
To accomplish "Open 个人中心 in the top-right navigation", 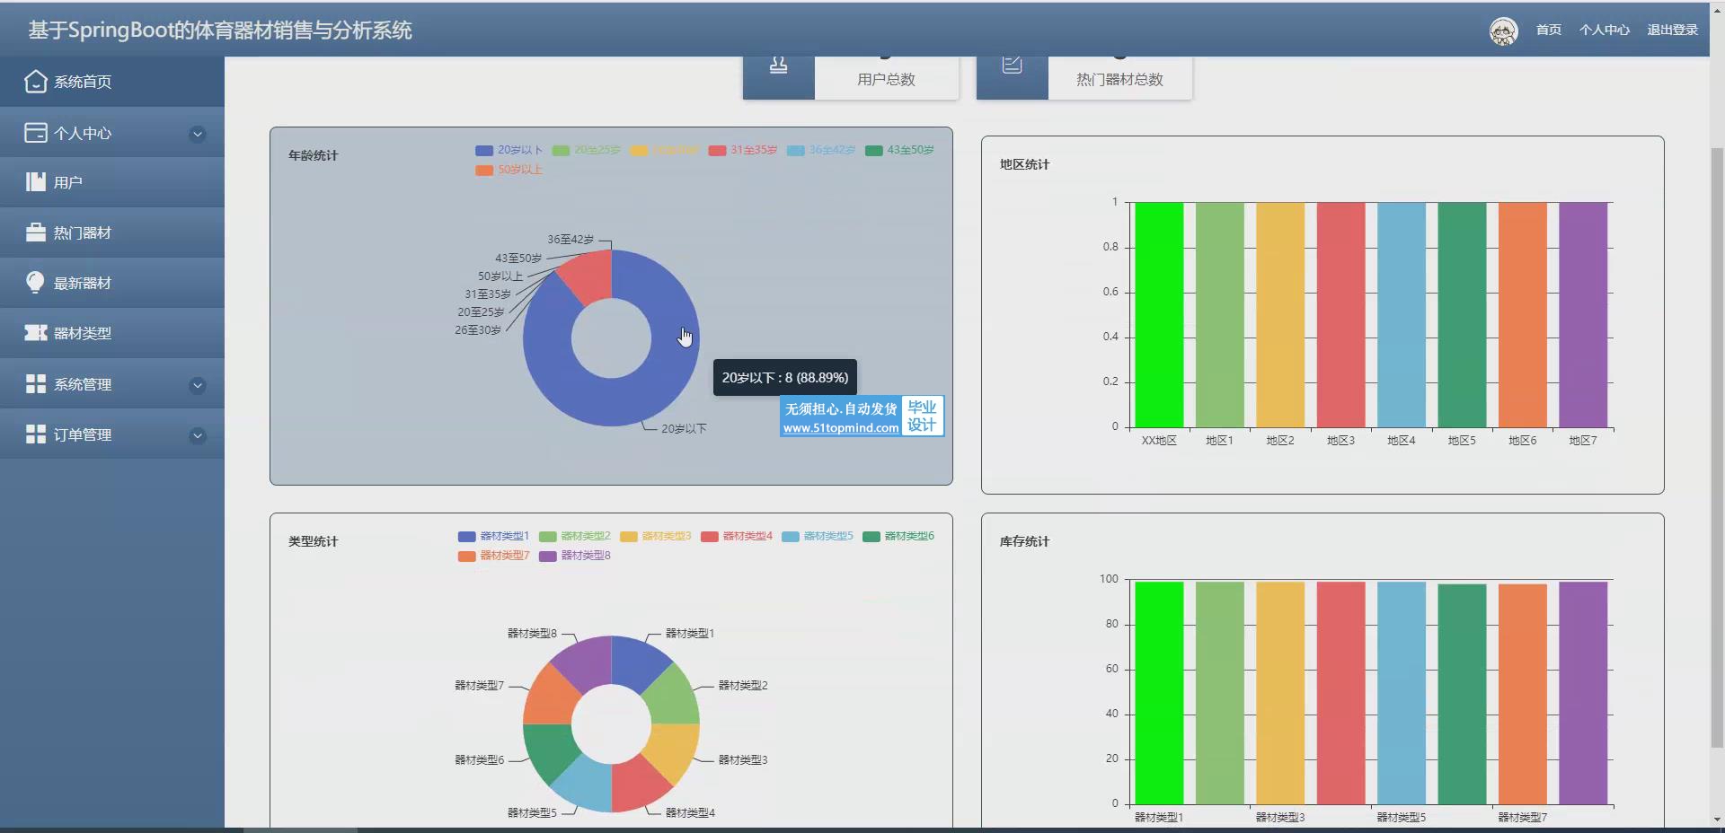I will tap(1604, 30).
